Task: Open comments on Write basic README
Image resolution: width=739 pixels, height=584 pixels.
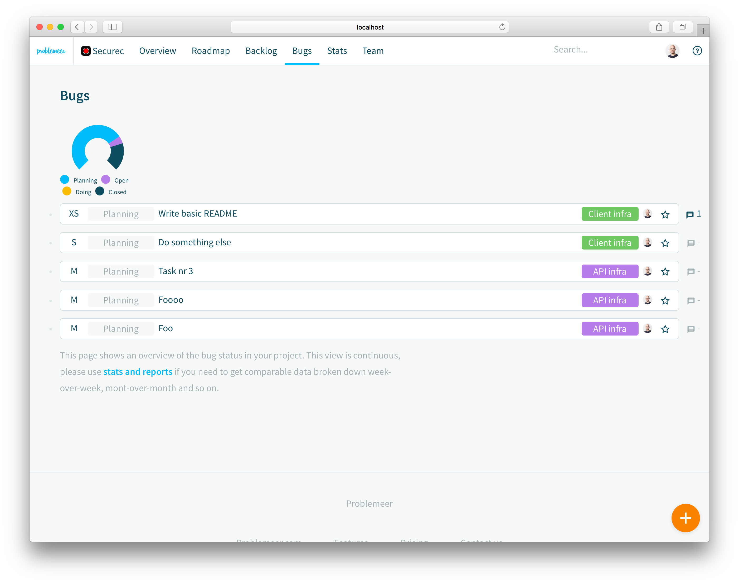Action: pyautogui.click(x=693, y=214)
